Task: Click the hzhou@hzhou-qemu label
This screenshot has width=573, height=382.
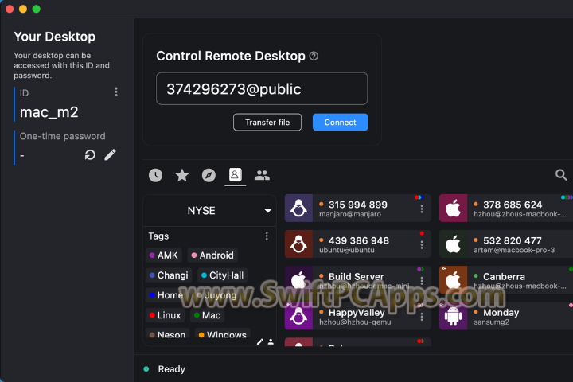Action: [x=355, y=322]
